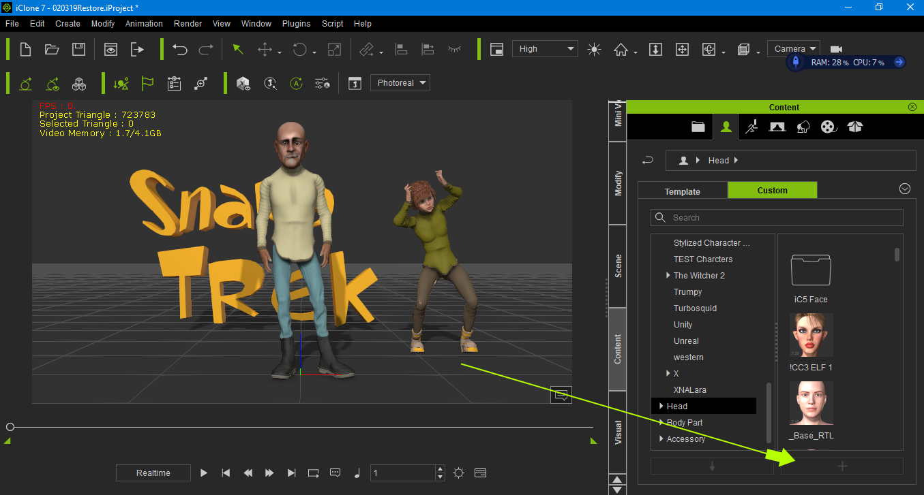The image size is (924, 495).
Task: Open the Project folder content tab
Action: coord(698,127)
